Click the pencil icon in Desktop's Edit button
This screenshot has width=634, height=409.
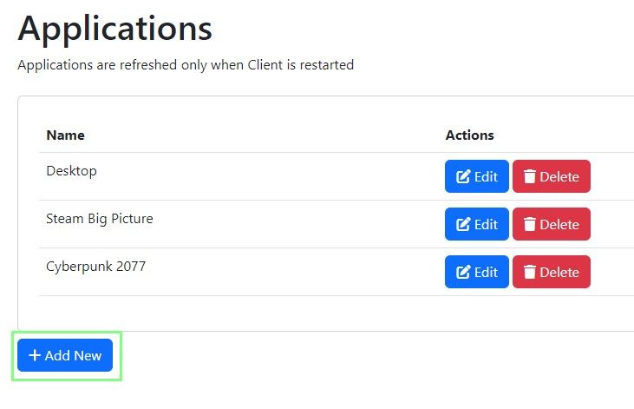pyautogui.click(x=464, y=176)
